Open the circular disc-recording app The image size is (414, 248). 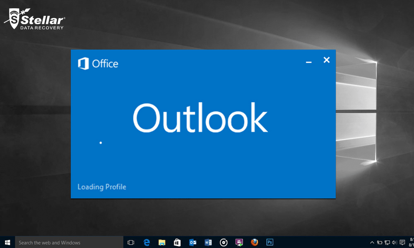click(x=224, y=242)
